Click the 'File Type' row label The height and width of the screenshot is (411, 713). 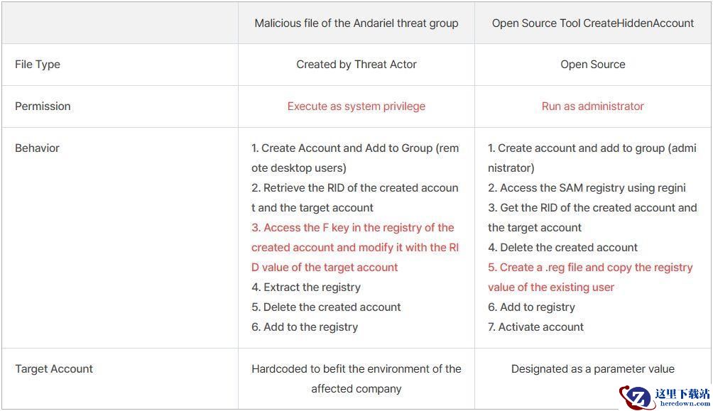(x=38, y=65)
